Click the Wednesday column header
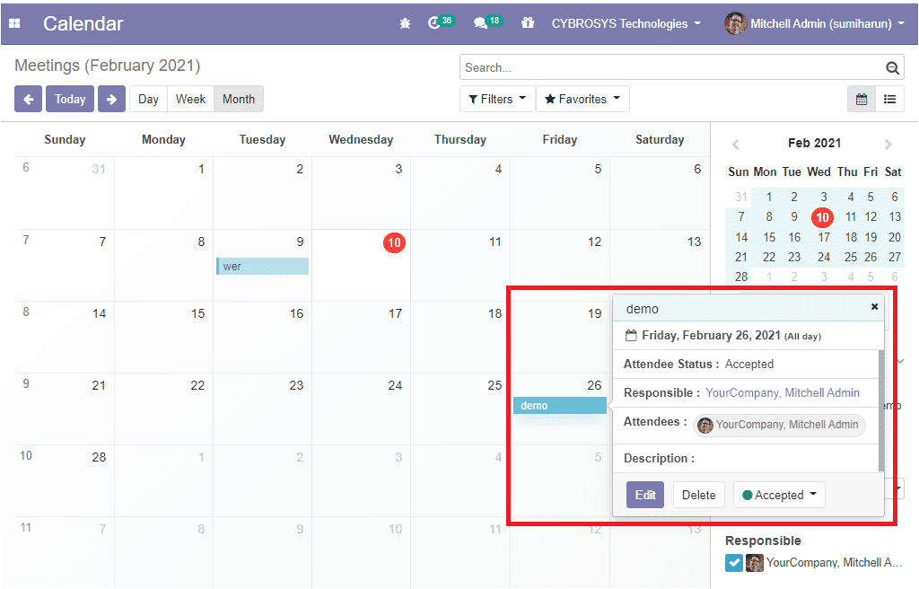The image size is (919, 589). click(x=361, y=140)
